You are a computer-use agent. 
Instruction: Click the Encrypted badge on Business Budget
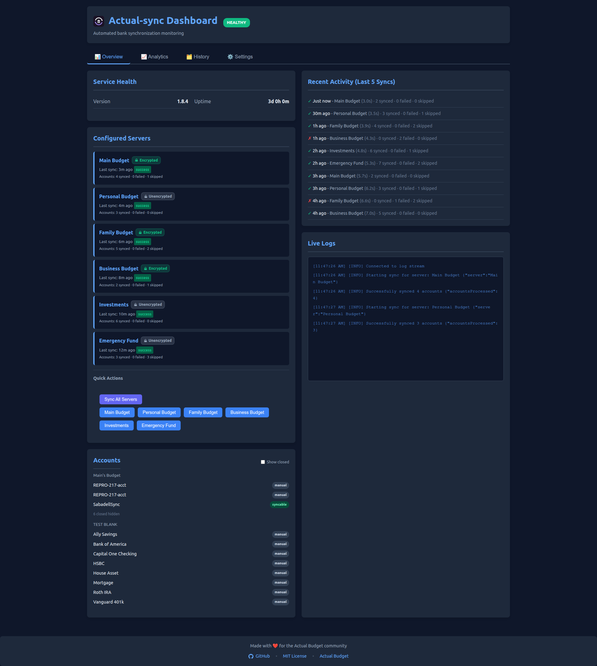tap(155, 269)
